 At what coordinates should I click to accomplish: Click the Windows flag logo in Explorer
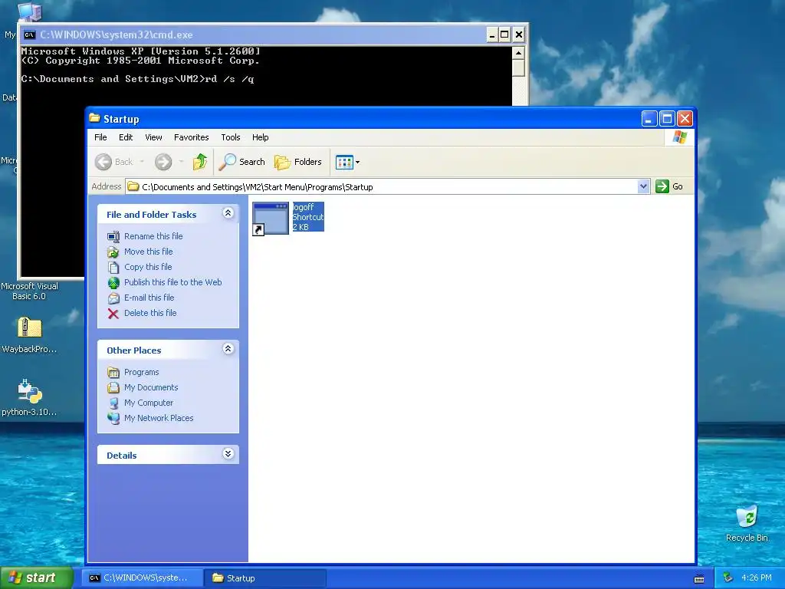click(680, 137)
